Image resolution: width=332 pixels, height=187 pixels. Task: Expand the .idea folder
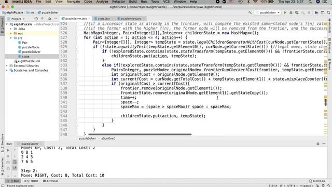tap(11, 29)
